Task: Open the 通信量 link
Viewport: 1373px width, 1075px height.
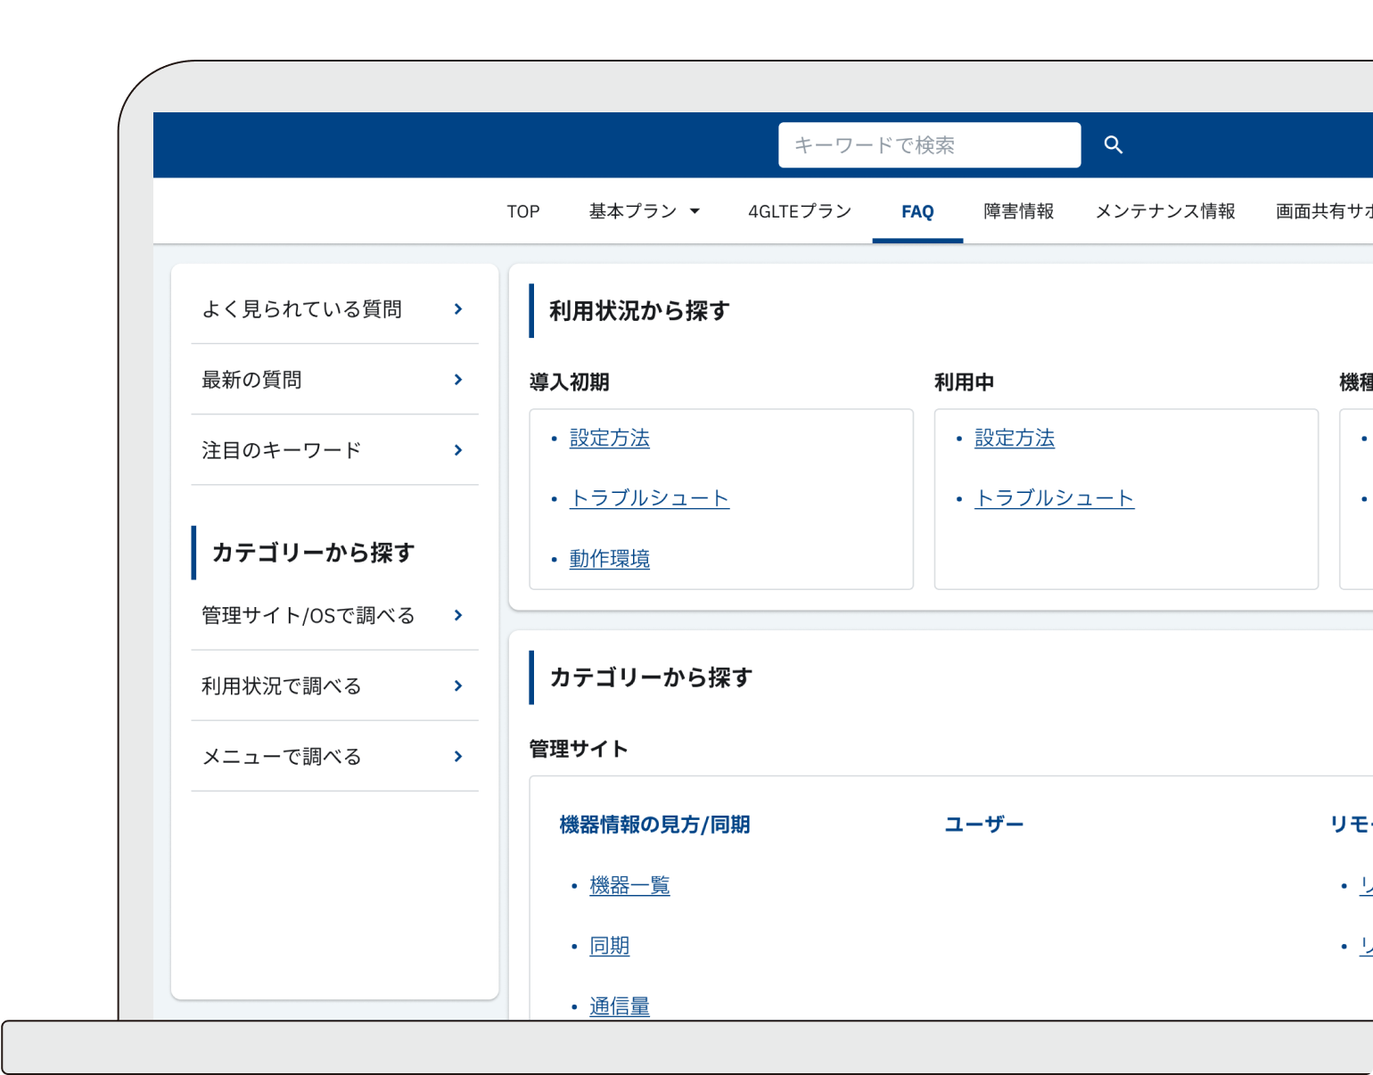Action: coord(620,1006)
